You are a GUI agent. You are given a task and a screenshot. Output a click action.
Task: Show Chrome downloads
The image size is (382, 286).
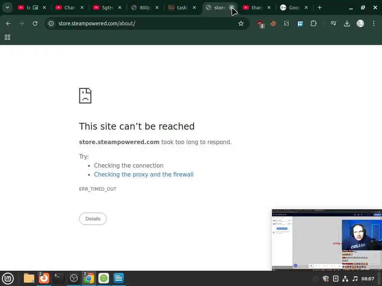347,23
